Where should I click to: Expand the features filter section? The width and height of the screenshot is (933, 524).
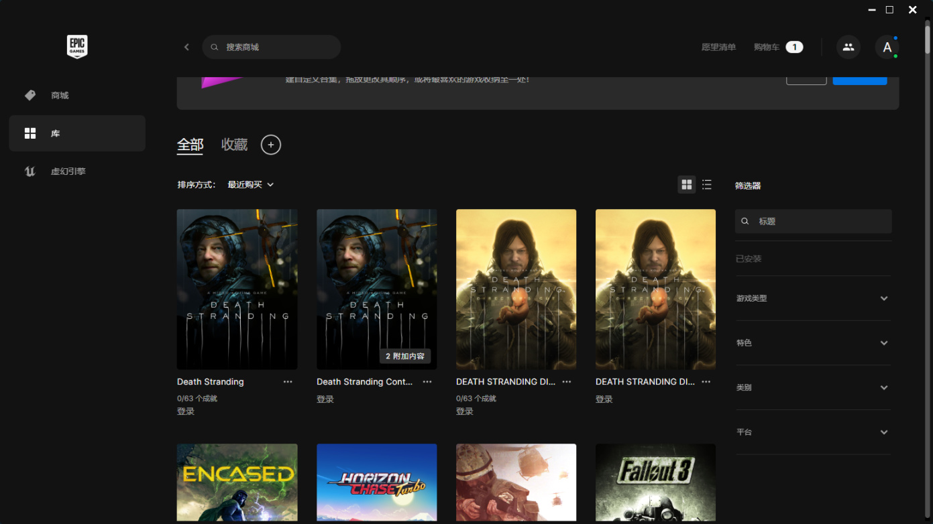coord(813,343)
